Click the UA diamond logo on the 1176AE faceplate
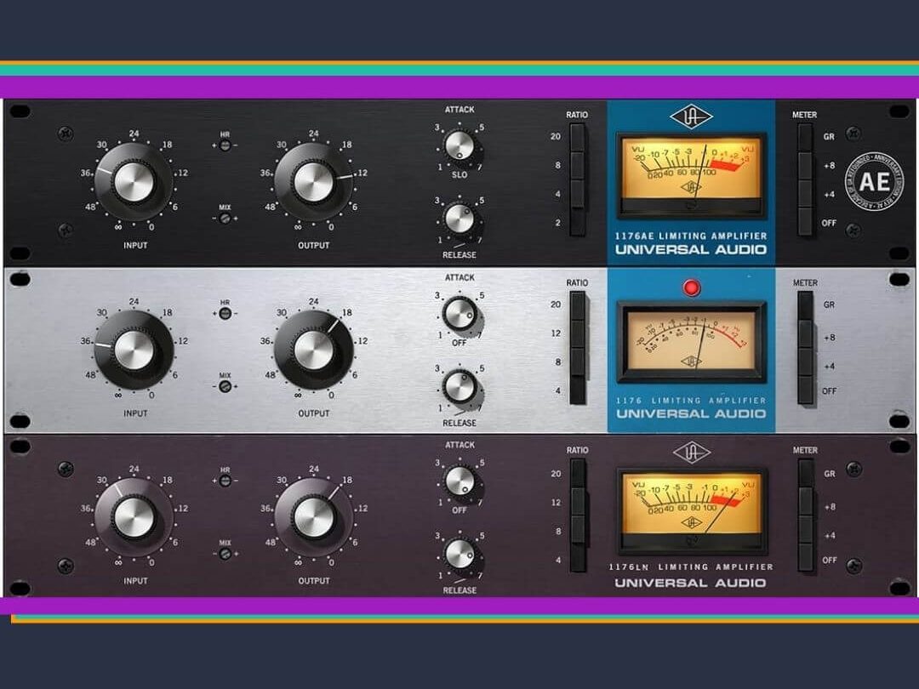This screenshot has height=689, width=919. pyautogui.click(x=692, y=118)
